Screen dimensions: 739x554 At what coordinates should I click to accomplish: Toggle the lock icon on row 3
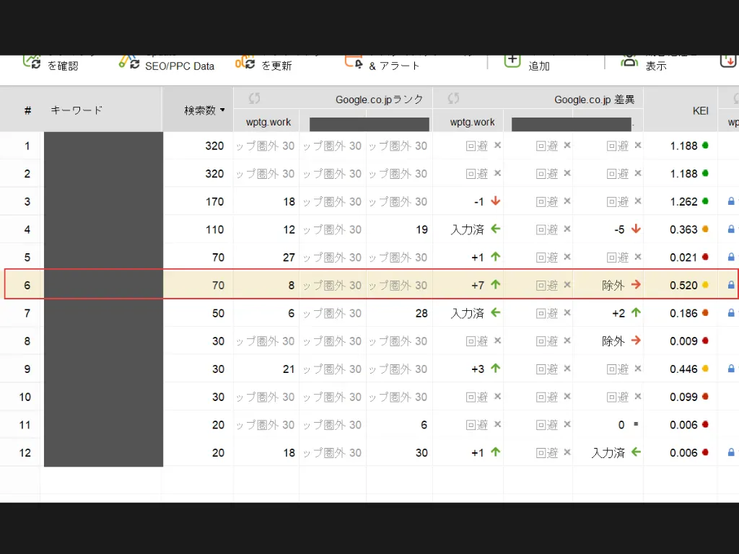730,201
